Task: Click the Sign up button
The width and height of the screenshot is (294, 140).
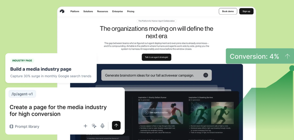Action: tap(246, 11)
